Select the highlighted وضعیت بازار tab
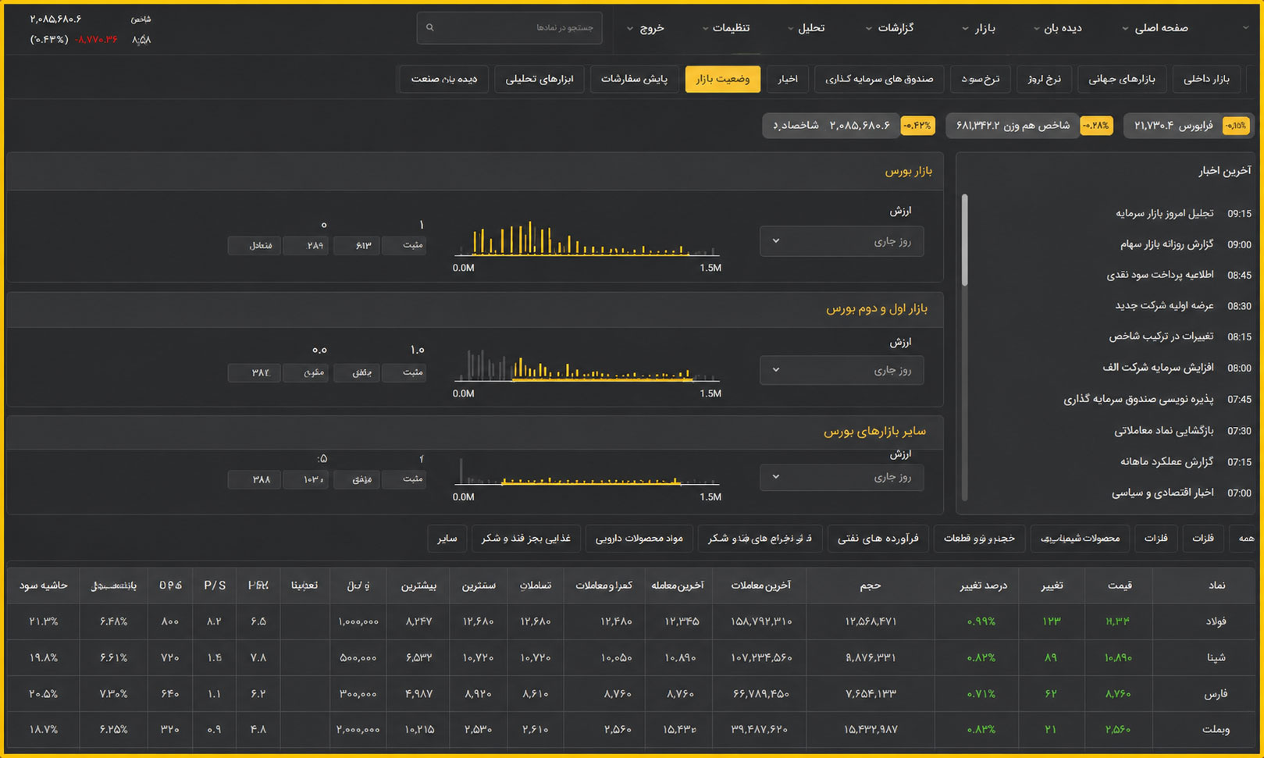Viewport: 1264px width, 758px height. (x=723, y=79)
